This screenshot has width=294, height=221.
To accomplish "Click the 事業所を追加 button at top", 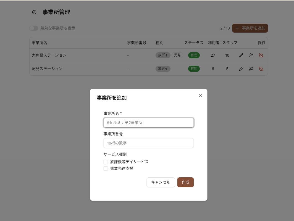I will point(250,28).
